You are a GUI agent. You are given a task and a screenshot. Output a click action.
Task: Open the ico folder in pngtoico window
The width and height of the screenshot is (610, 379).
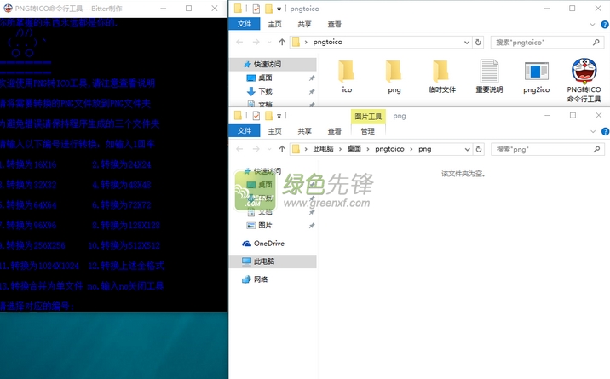point(346,77)
